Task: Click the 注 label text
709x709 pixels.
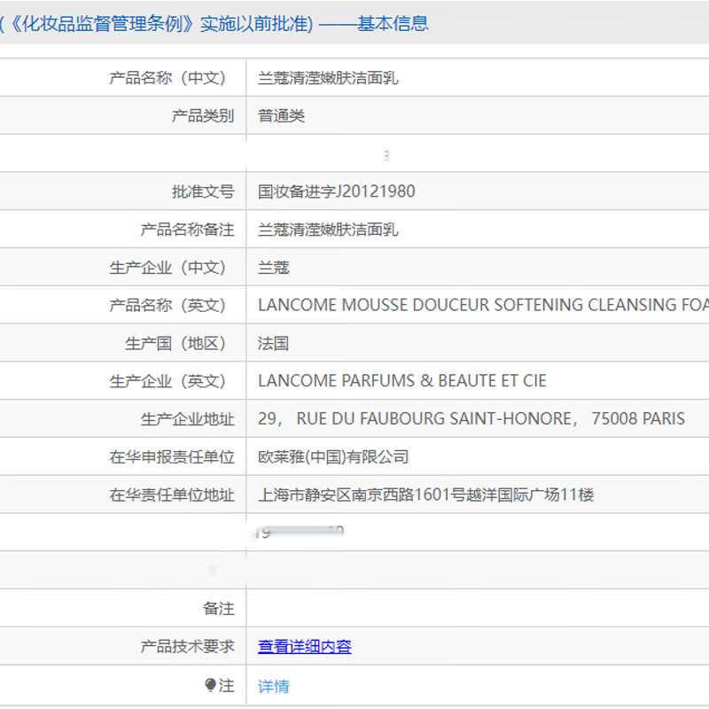Action: point(226,685)
